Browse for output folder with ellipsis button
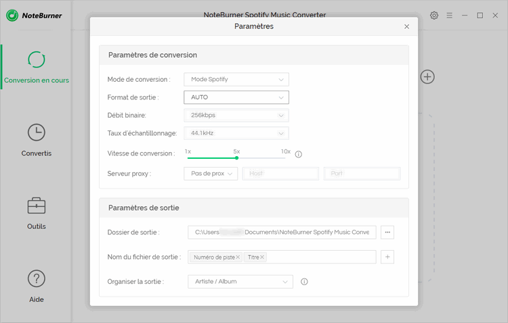 coord(387,232)
